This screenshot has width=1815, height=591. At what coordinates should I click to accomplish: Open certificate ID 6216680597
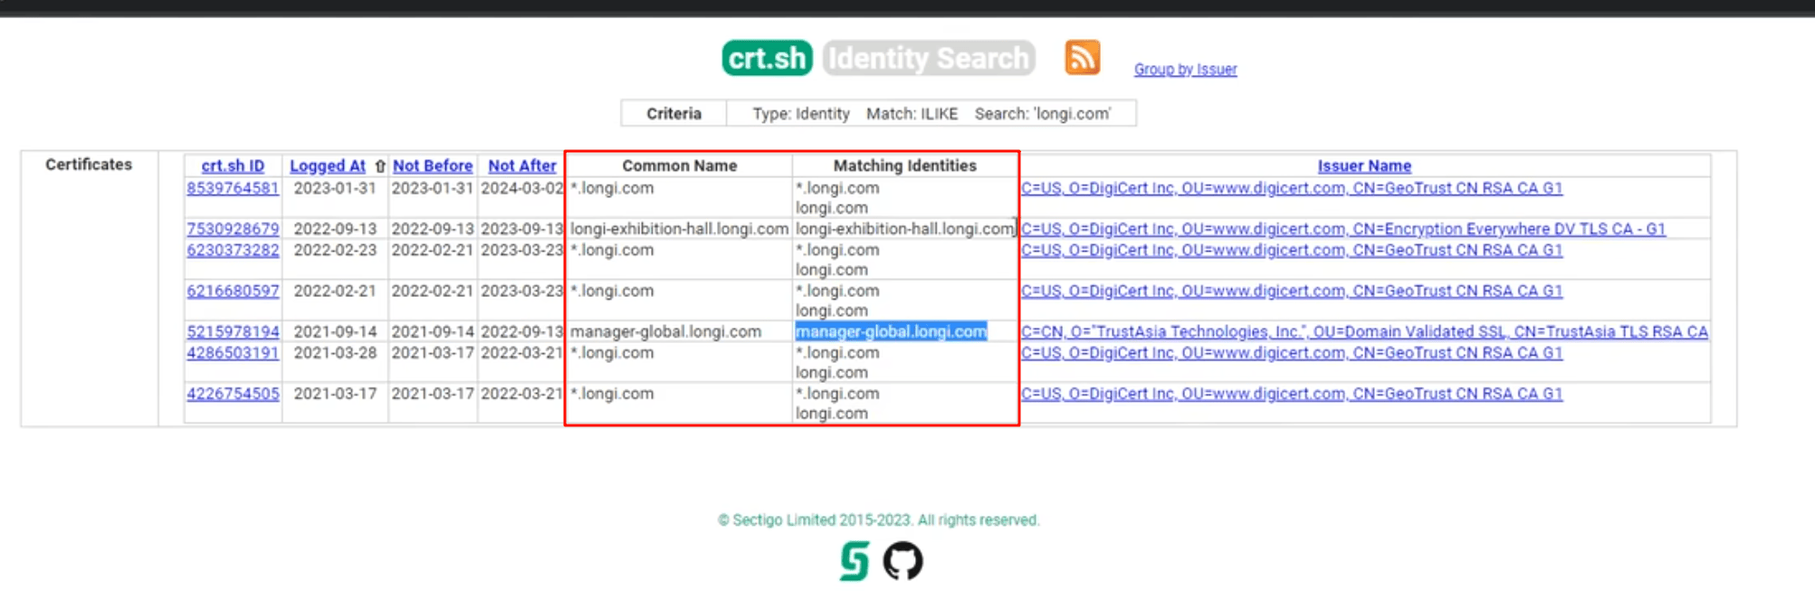click(x=233, y=291)
